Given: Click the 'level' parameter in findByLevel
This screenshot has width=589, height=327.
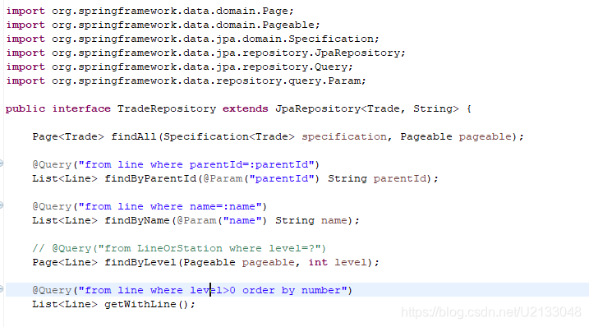Looking at the screenshot, I should (x=350, y=262).
